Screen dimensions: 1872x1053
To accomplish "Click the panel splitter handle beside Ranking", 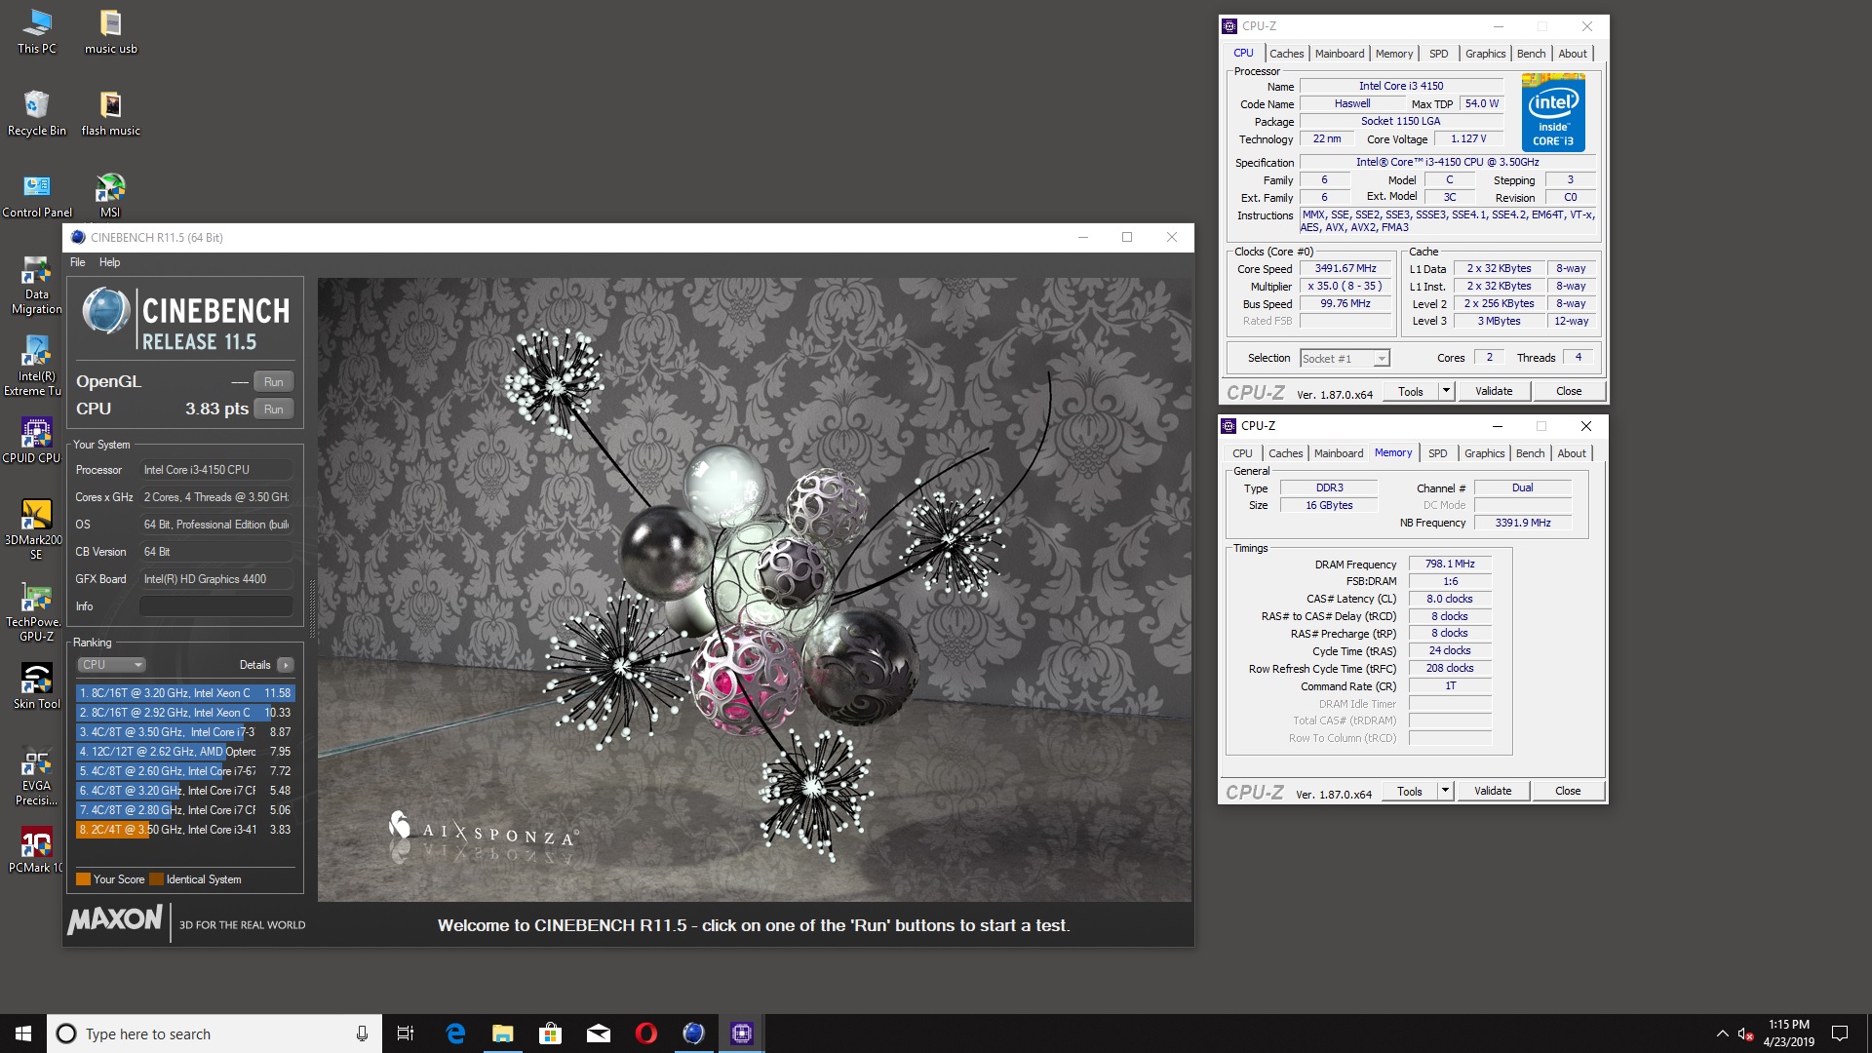I will [312, 609].
